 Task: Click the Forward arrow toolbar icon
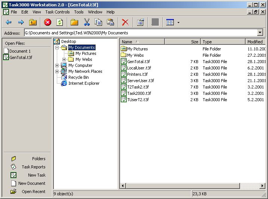tap(21, 22)
